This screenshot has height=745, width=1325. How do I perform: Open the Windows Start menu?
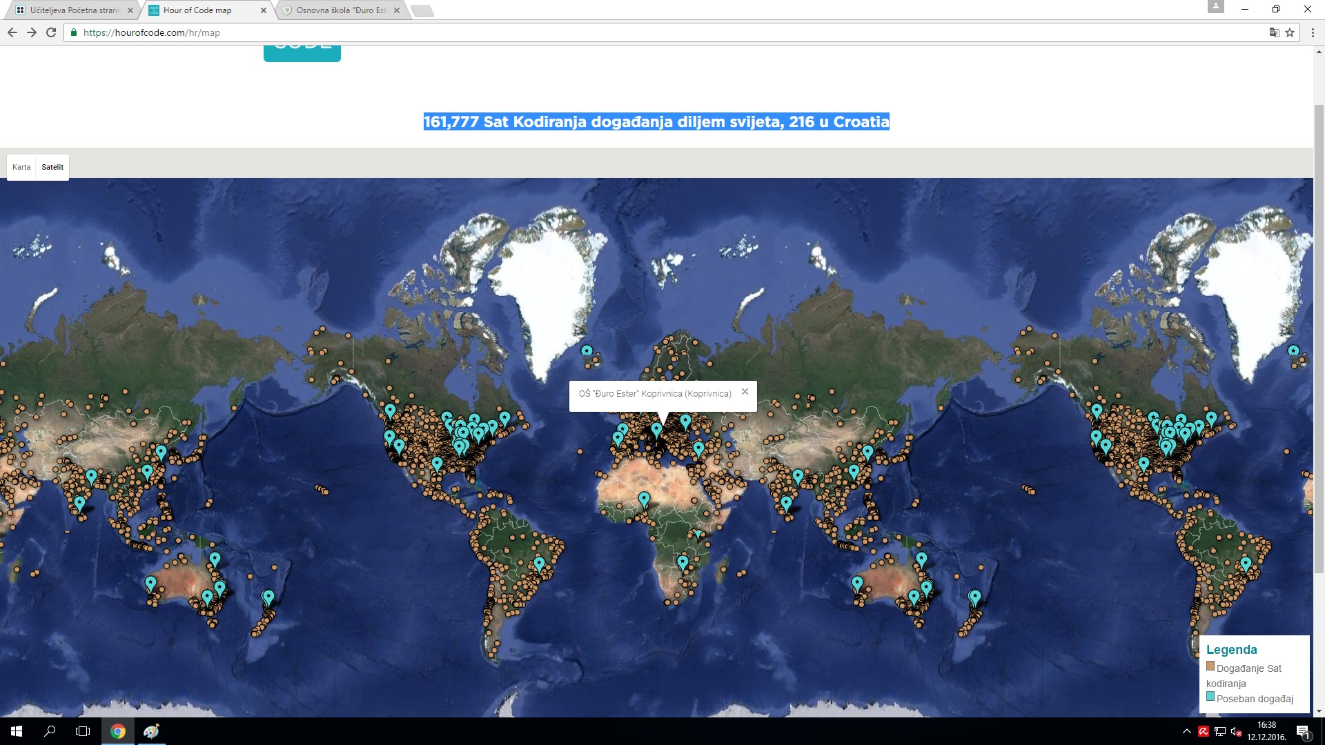pos(17,731)
